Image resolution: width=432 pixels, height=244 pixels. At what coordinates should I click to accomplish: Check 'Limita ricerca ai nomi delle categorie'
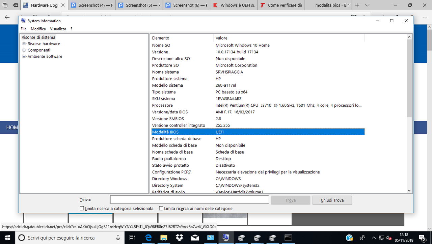pos(161,208)
